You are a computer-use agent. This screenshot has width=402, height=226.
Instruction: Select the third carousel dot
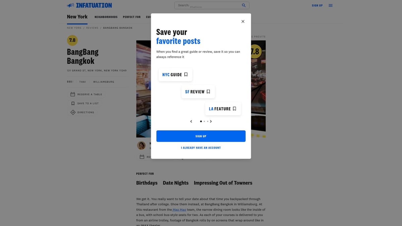[x=208, y=121]
